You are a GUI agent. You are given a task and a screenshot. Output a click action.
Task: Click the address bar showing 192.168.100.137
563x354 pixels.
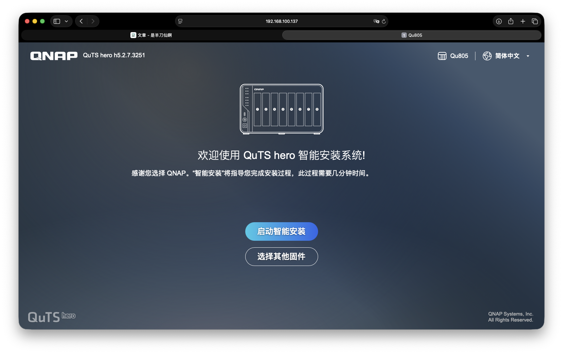(x=281, y=21)
